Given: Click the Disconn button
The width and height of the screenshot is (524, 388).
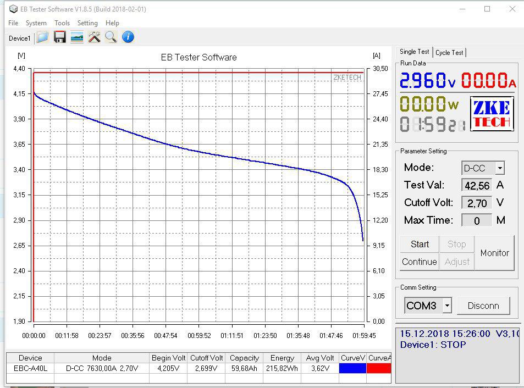Looking at the screenshot, I should 483,306.
